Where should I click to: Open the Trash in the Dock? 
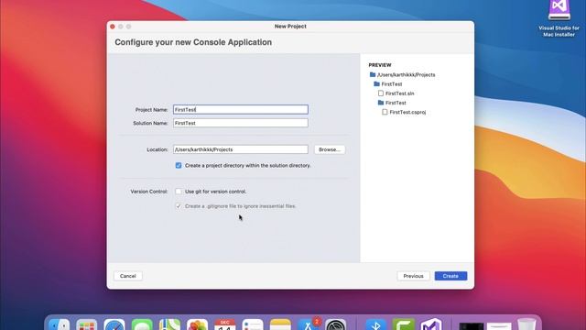tap(527, 324)
